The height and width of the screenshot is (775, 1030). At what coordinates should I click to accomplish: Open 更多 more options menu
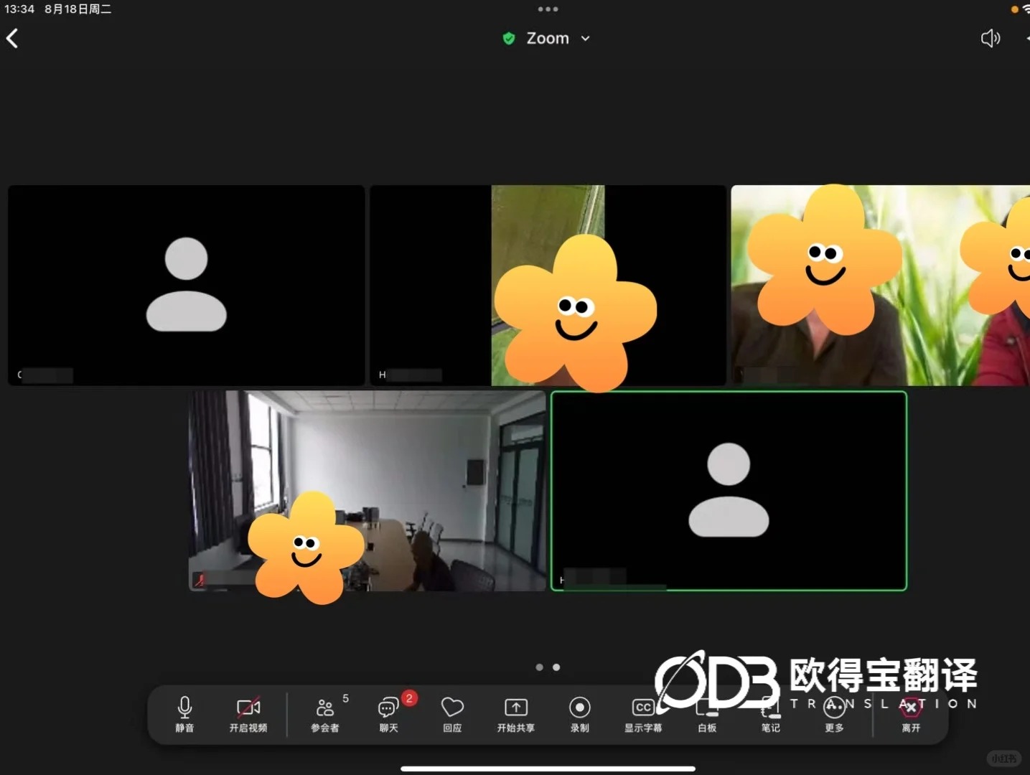pyautogui.click(x=834, y=715)
